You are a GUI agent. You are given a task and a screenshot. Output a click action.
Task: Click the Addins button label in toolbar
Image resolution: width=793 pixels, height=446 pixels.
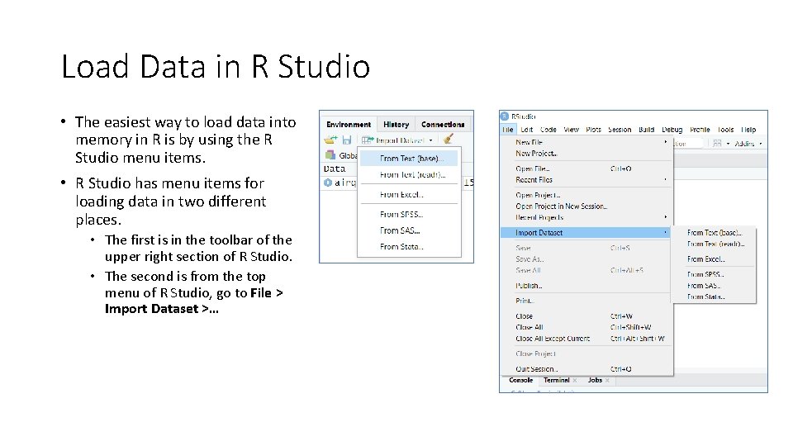tap(744, 144)
